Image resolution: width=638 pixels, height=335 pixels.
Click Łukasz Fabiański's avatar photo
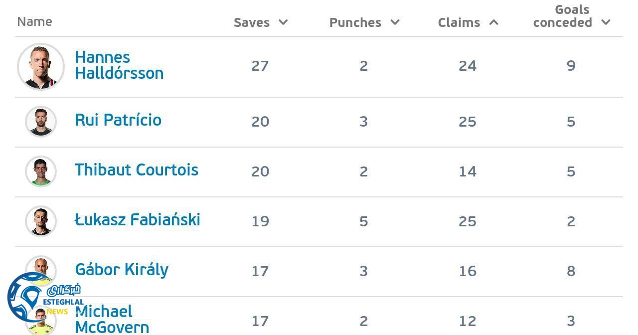click(x=41, y=221)
